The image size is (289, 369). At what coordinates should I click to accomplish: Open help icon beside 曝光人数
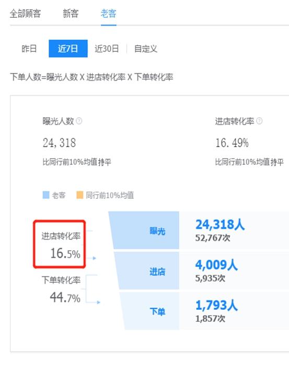[x=79, y=121]
